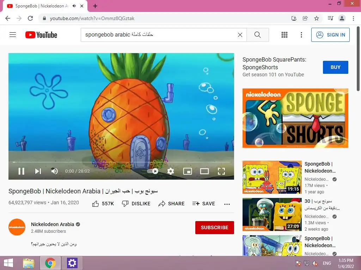
Task: Click the Dislike button
Action: tap(136, 204)
